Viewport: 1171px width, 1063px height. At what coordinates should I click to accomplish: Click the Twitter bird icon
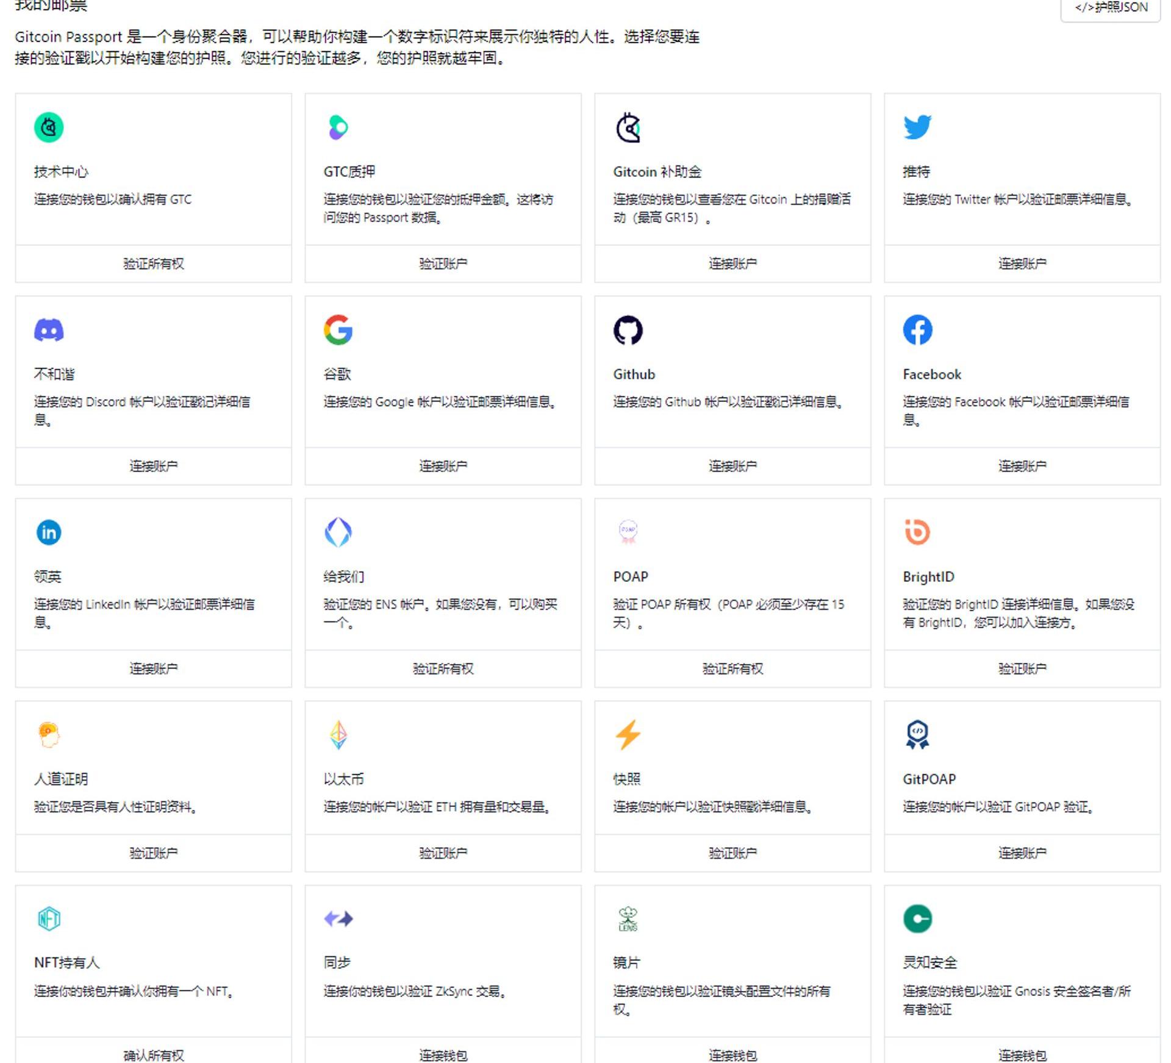[917, 127]
